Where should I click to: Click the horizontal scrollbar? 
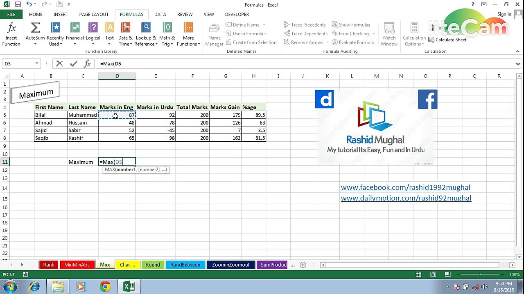[x=417, y=265]
